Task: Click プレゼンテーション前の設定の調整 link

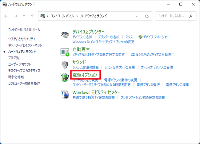Action: pos(143,97)
